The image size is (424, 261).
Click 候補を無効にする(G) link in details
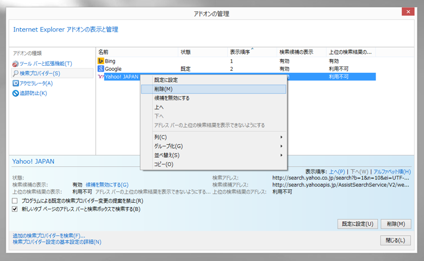(107, 185)
